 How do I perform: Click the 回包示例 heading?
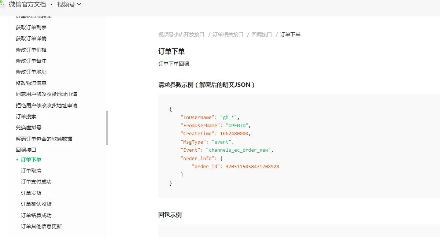[x=170, y=215]
